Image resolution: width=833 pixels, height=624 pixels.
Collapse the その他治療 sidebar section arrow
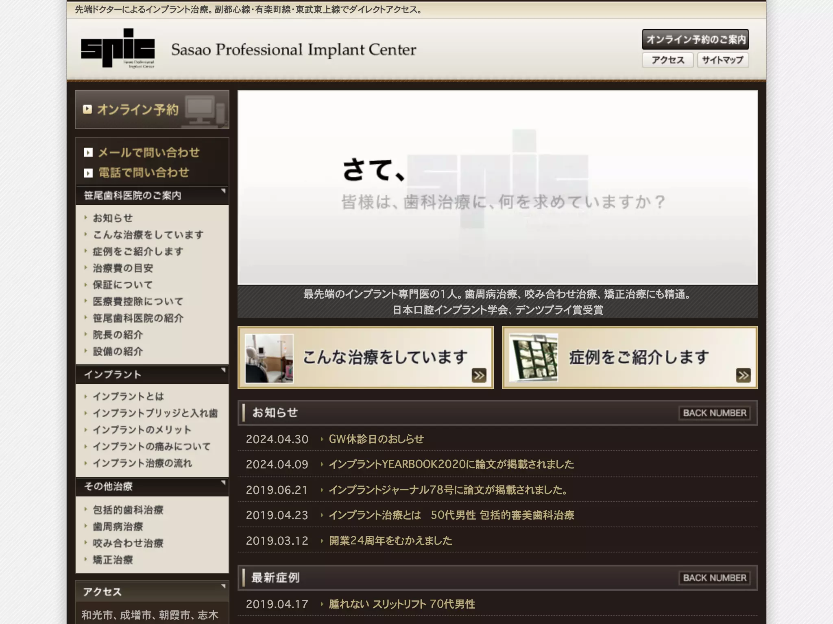click(223, 483)
